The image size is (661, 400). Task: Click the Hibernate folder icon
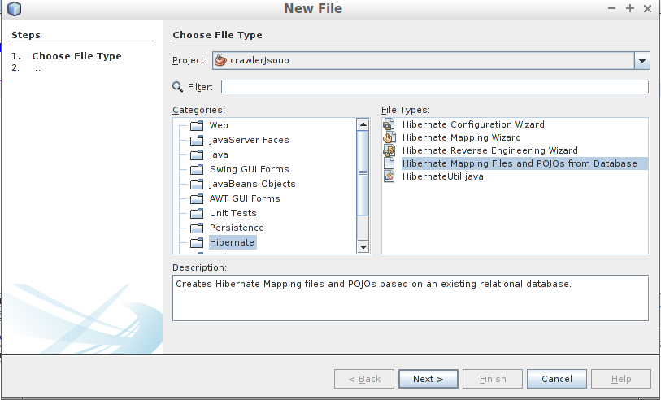pos(197,243)
